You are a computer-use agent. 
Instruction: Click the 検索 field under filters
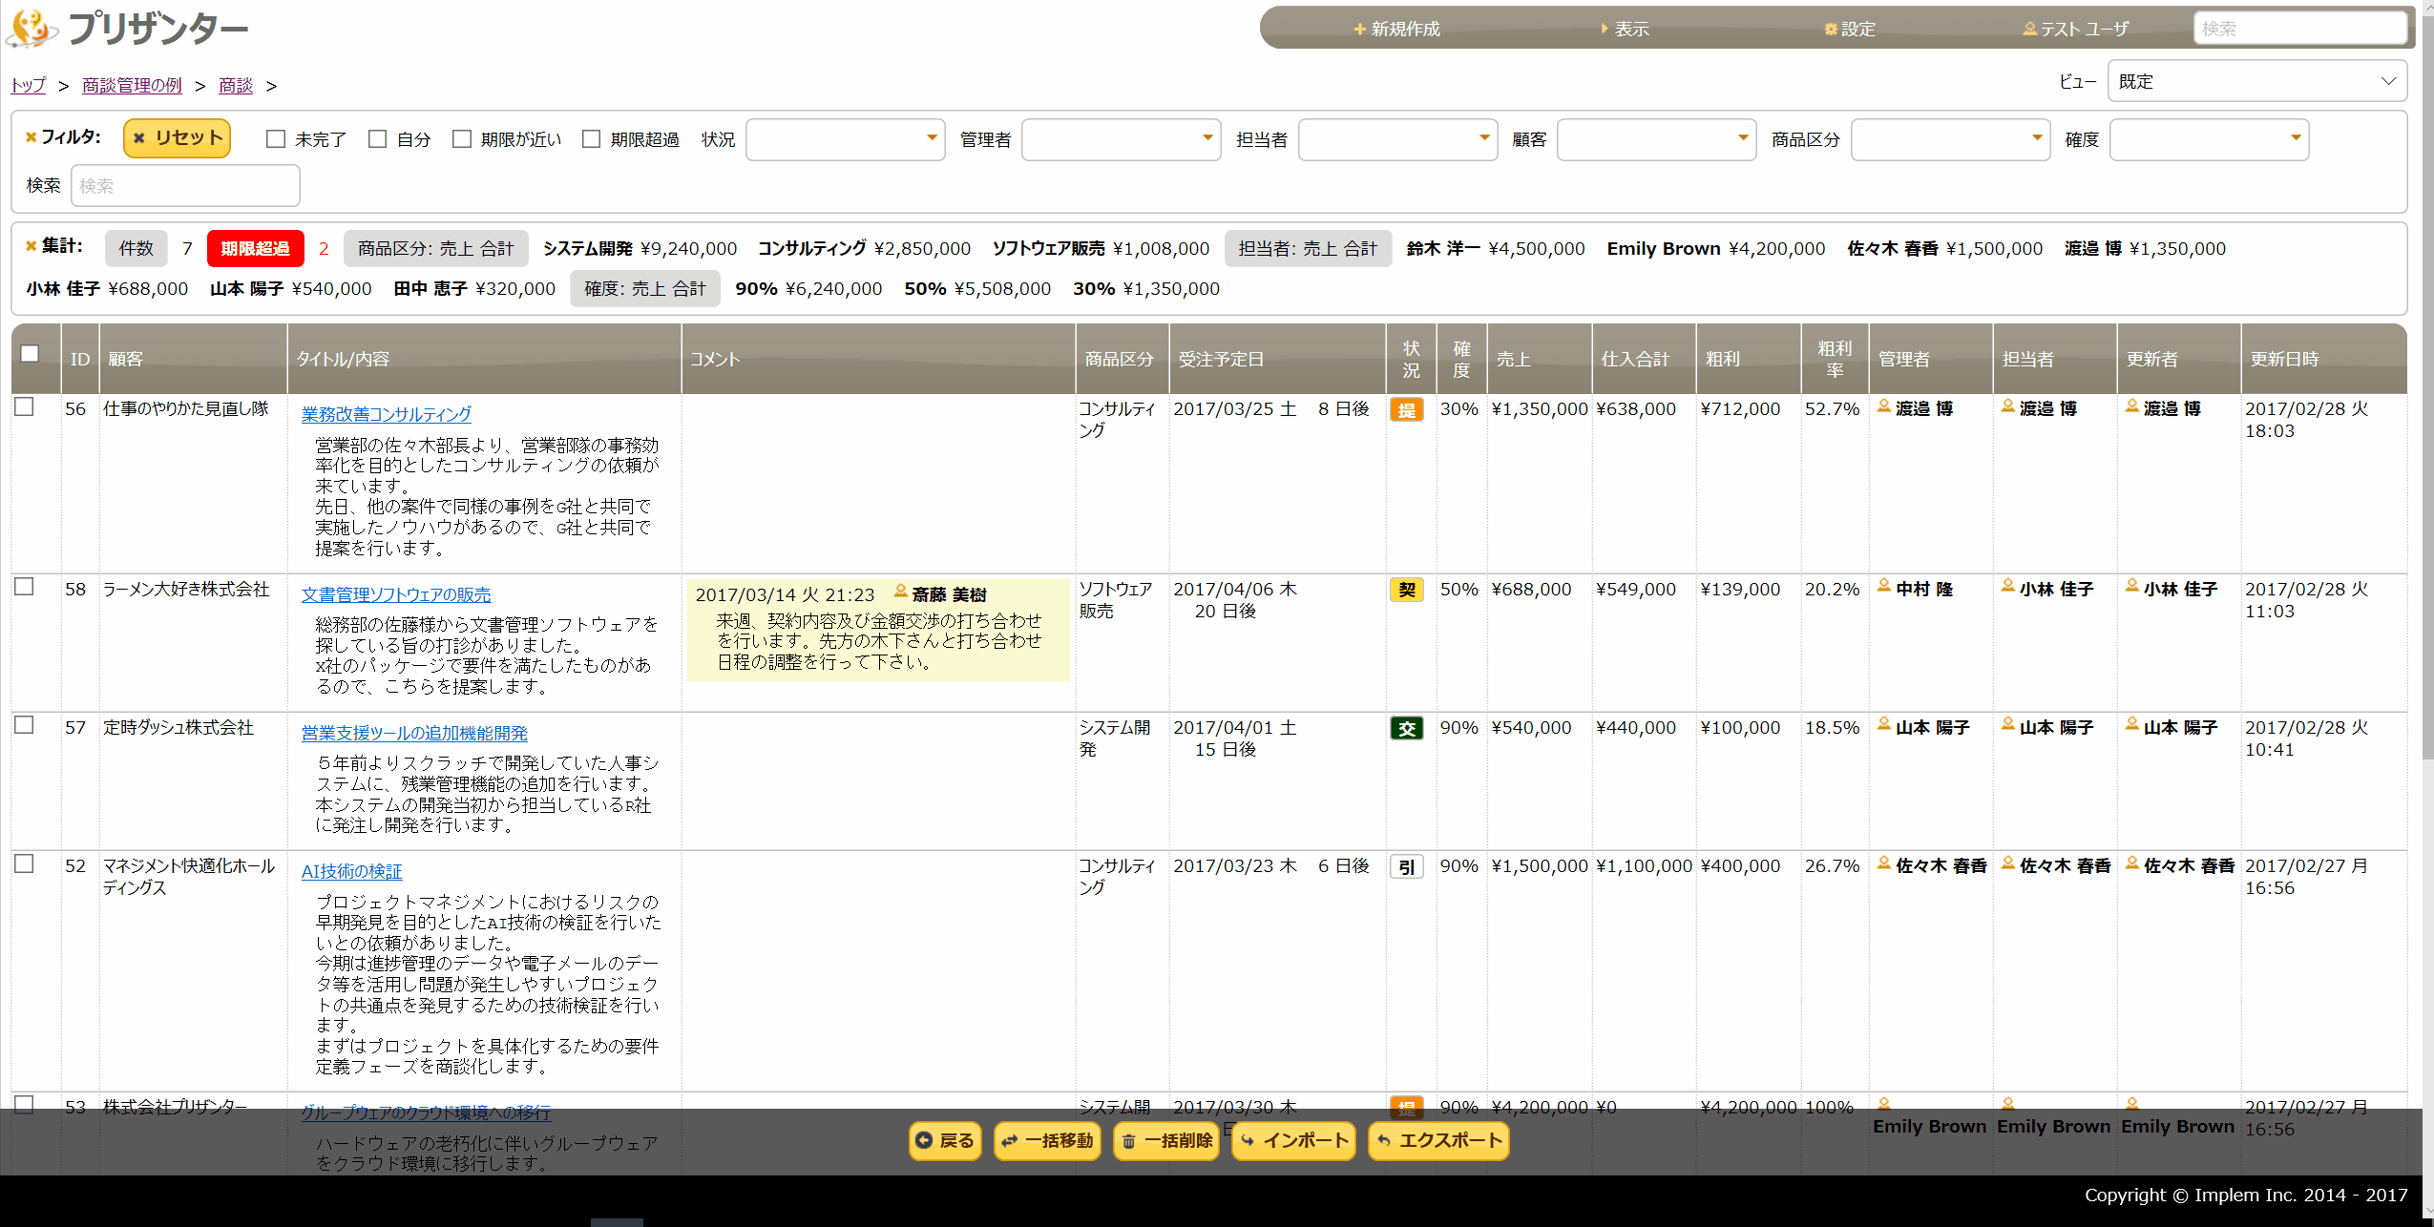[185, 186]
